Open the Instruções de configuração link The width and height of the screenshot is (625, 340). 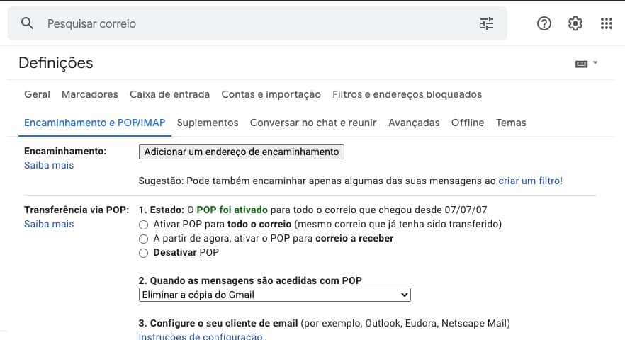pyautogui.click(x=200, y=336)
